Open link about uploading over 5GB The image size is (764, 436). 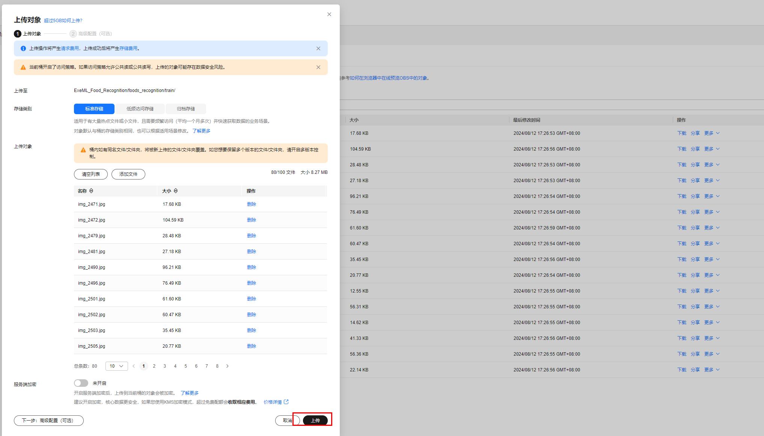(63, 21)
